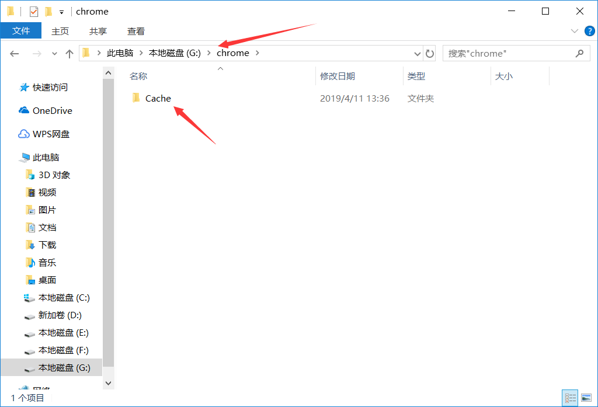Select 此电脑 in the navigation pane
Image resolution: width=598 pixels, height=407 pixels.
coord(46,158)
